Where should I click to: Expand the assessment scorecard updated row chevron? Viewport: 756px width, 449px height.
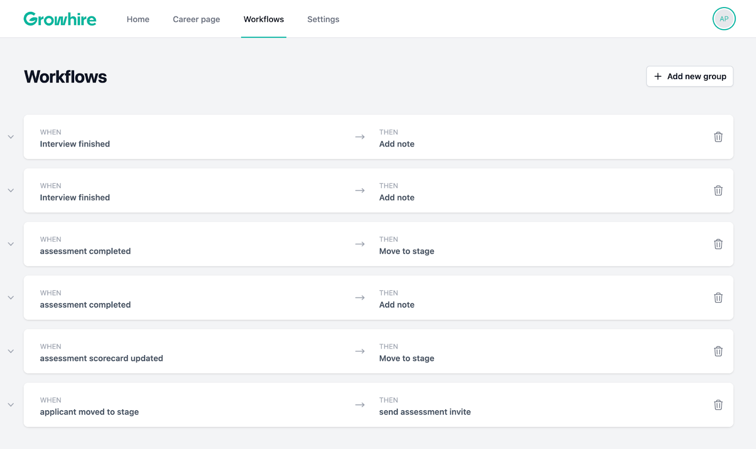pyautogui.click(x=11, y=351)
